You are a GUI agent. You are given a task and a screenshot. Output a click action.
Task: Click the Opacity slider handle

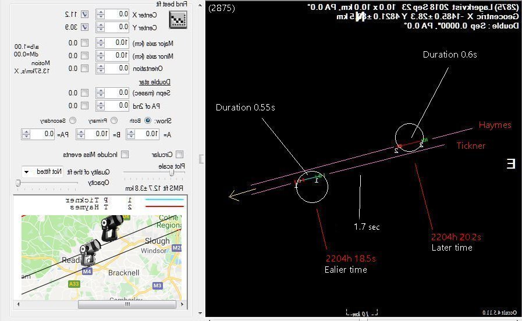(x=18, y=183)
